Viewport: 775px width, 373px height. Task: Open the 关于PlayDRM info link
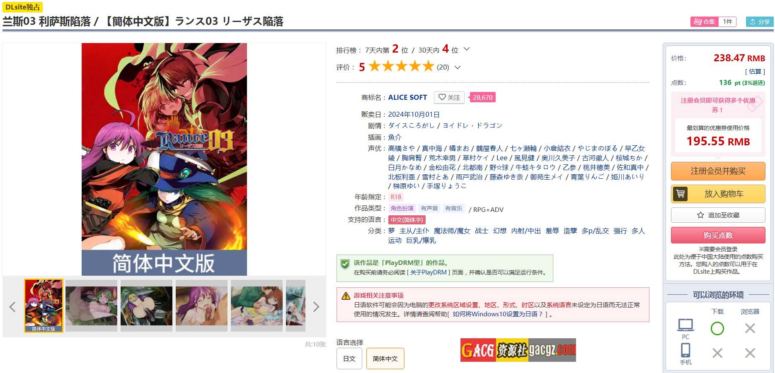pos(429,272)
